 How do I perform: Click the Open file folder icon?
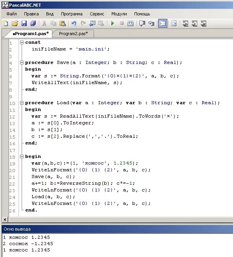click(15, 23)
